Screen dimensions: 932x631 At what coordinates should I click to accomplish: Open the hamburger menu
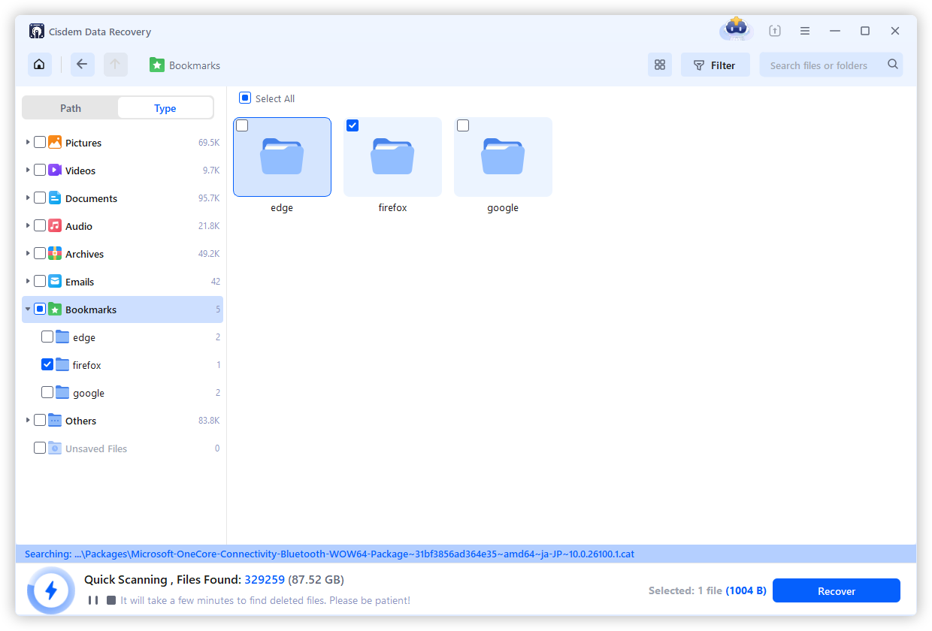[804, 30]
